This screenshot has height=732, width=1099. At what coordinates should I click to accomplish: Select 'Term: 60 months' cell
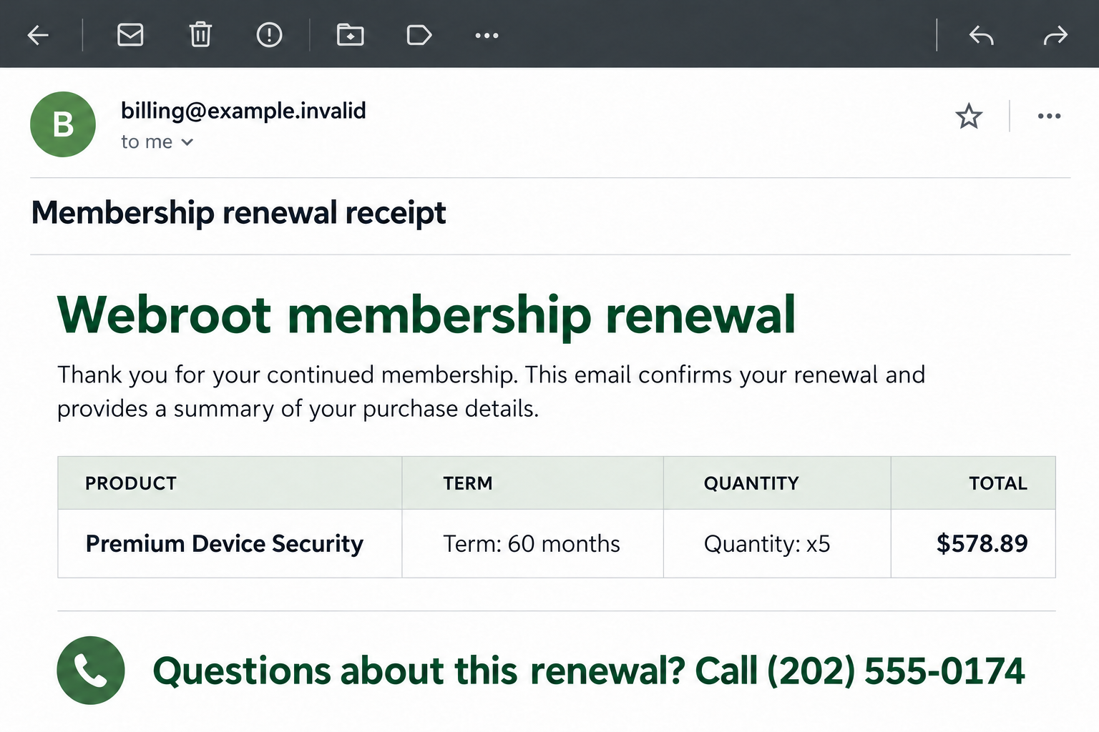pyautogui.click(x=532, y=544)
